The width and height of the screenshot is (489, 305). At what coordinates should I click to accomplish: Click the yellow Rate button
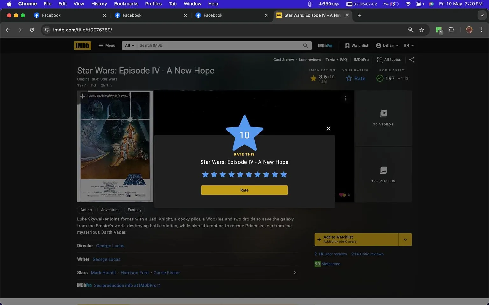click(244, 190)
